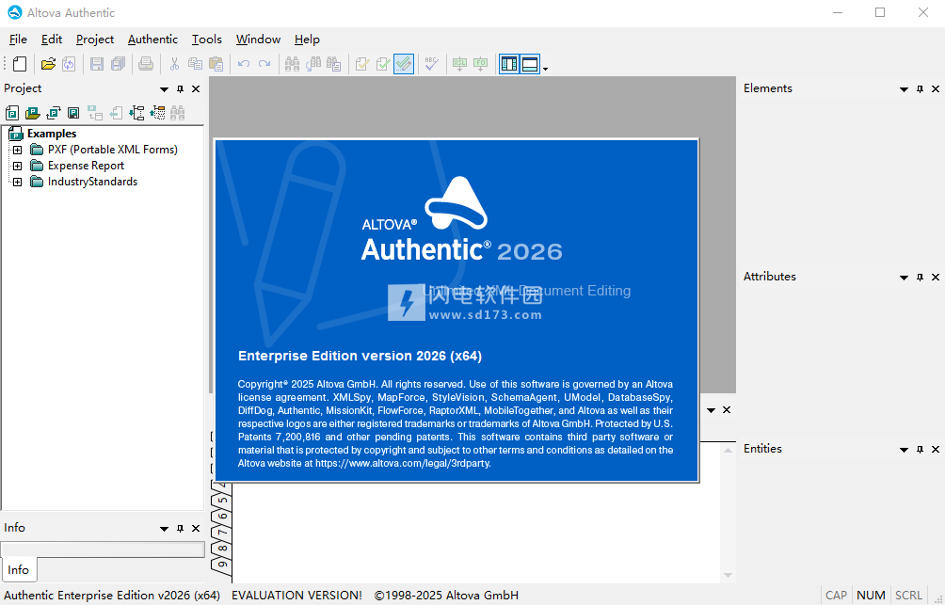945x605 pixels.
Task: Expand the PXF (Portable XML Forms) folder
Action: 17,150
